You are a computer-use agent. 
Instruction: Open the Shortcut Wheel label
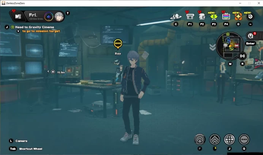click(31, 149)
